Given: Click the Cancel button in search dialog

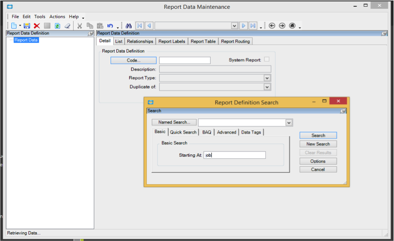Looking at the screenshot, I should click(318, 170).
